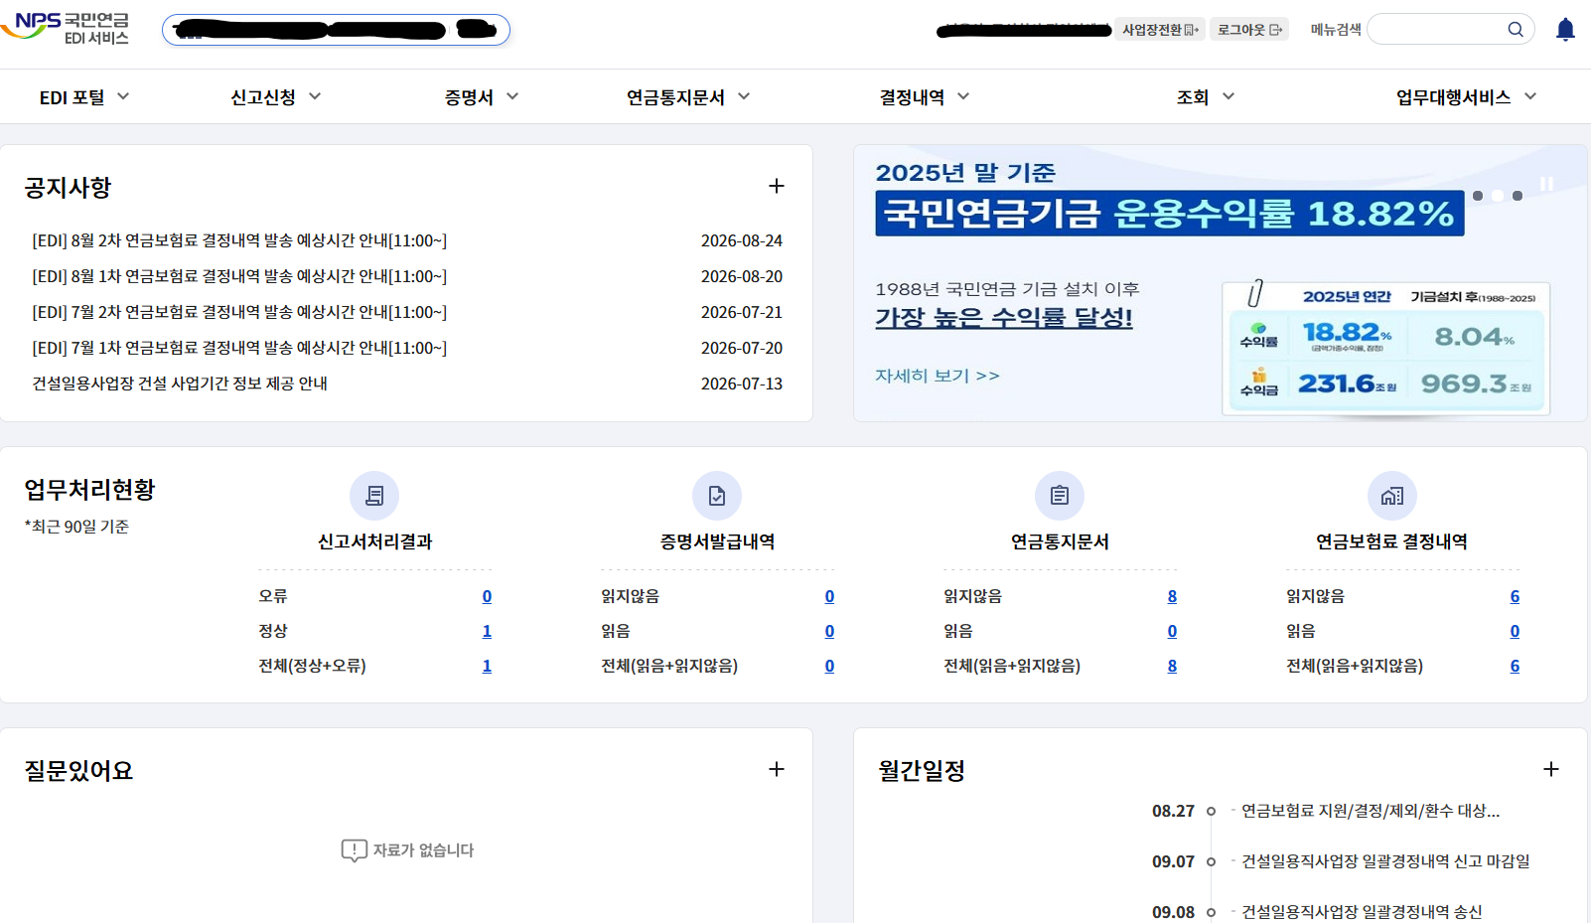The width and height of the screenshot is (1591, 923).
Task: Click the 2025년 연간 수익률 infographic
Action: (x=1386, y=348)
